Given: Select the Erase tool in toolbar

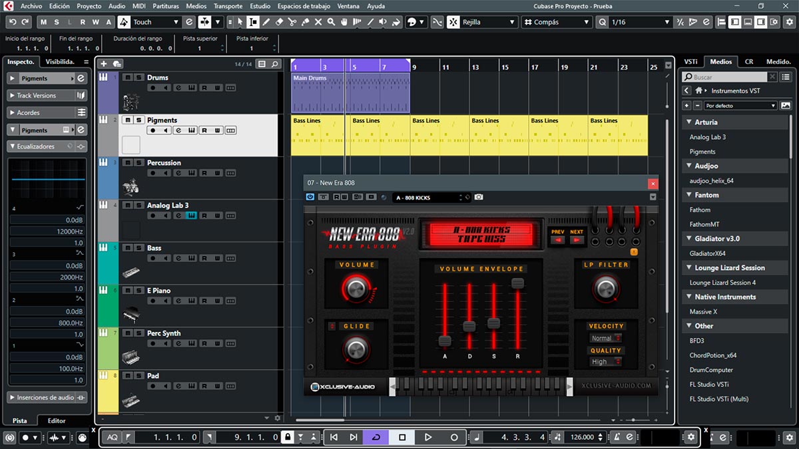Looking at the screenshot, I should [280, 22].
